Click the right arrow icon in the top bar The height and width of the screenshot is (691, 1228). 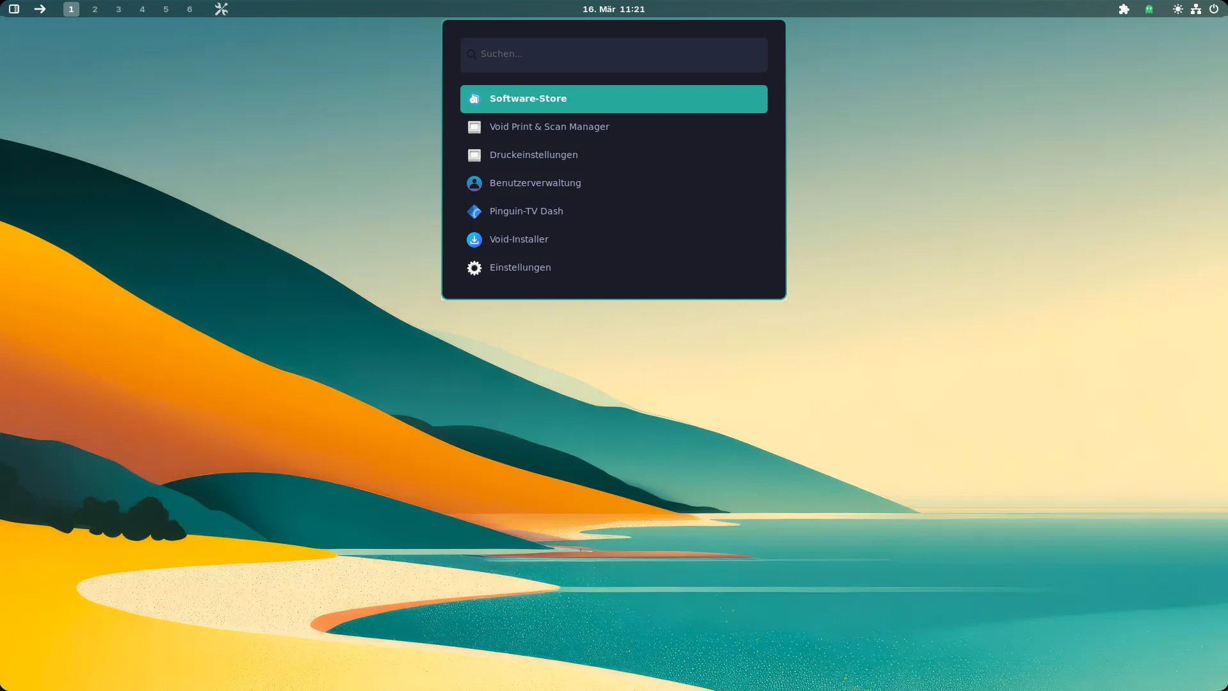40,9
